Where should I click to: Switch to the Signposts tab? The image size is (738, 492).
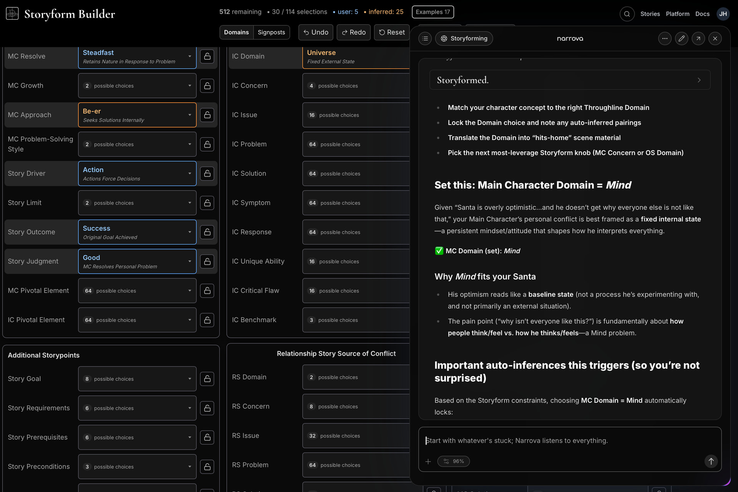tap(271, 32)
